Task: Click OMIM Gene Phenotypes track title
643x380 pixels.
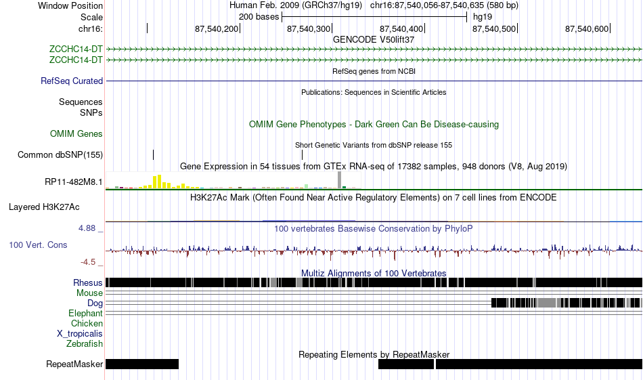Action: [x=374, y=125]
